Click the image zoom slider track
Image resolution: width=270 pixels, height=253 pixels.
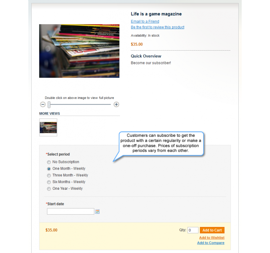coord(80,105)
